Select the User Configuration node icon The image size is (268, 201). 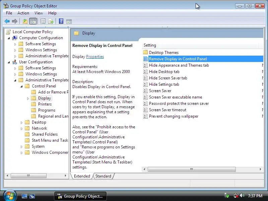coord(15,62)
